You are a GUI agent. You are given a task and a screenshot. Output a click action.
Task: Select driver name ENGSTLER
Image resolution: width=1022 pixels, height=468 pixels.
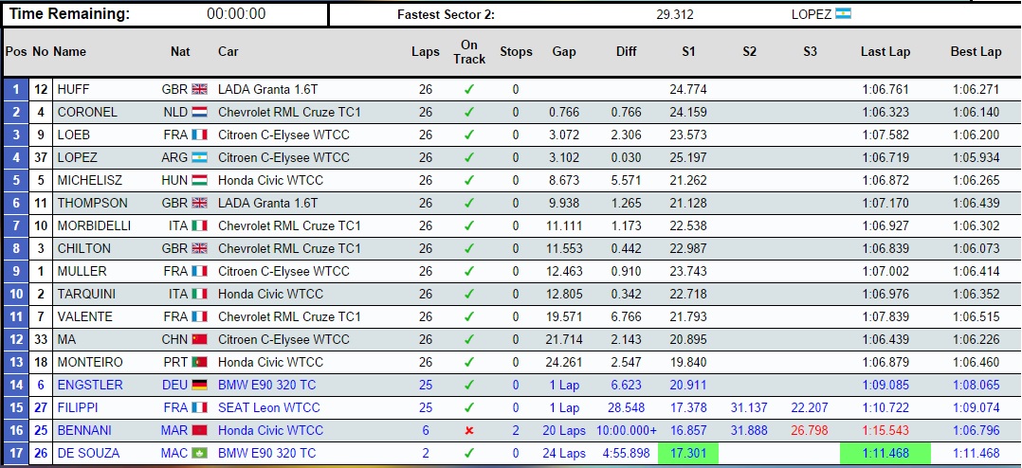click(x=90, y=386)
